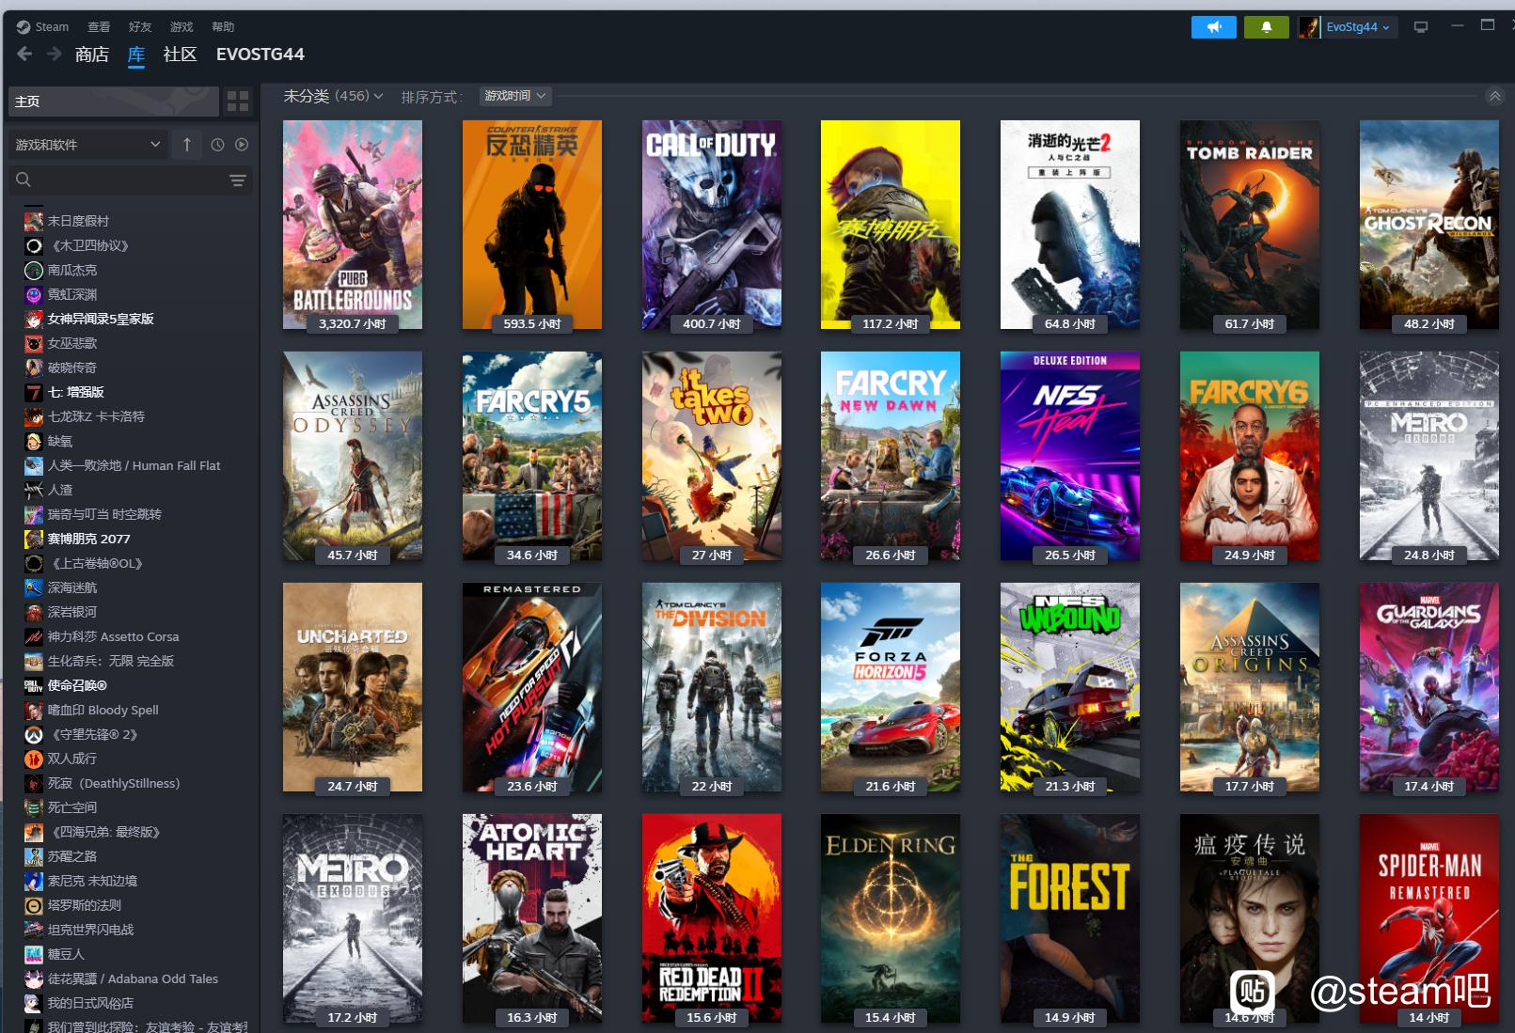Screen dimensions: 1515x1033
Task: Switch to Big Picture mode monitor icon
Action: click(1421, 27)
